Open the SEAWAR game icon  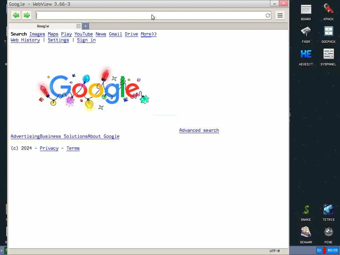pos(306,235)
